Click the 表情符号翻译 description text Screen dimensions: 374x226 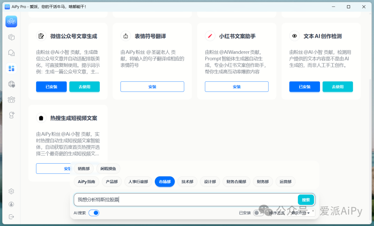pos(152,59)
